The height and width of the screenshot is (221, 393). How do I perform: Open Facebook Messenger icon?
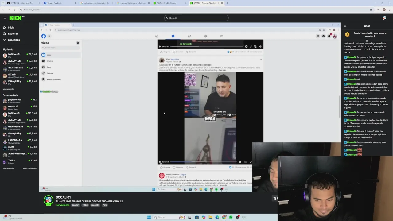point(323,36)
